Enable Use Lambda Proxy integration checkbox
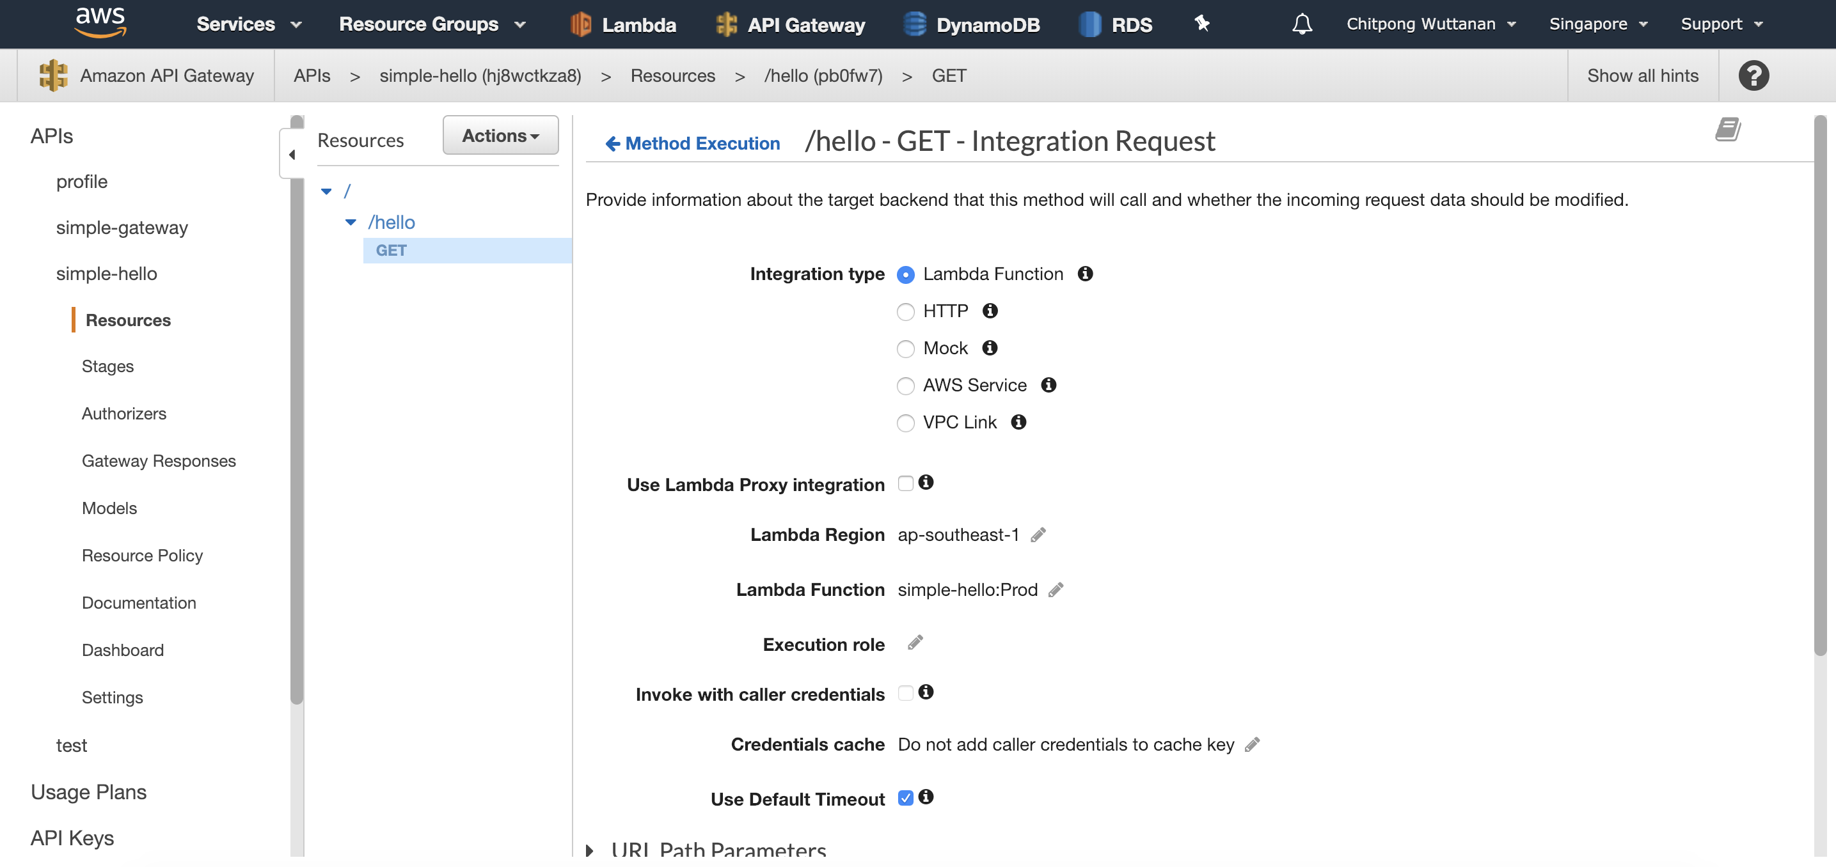Image resolution: width=1836 pixels, height=867 pixels. pyautogui.click(x=905, y=484)
